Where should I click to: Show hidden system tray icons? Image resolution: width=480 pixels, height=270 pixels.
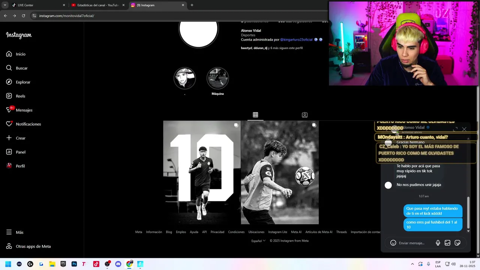[x=412, y=264]
